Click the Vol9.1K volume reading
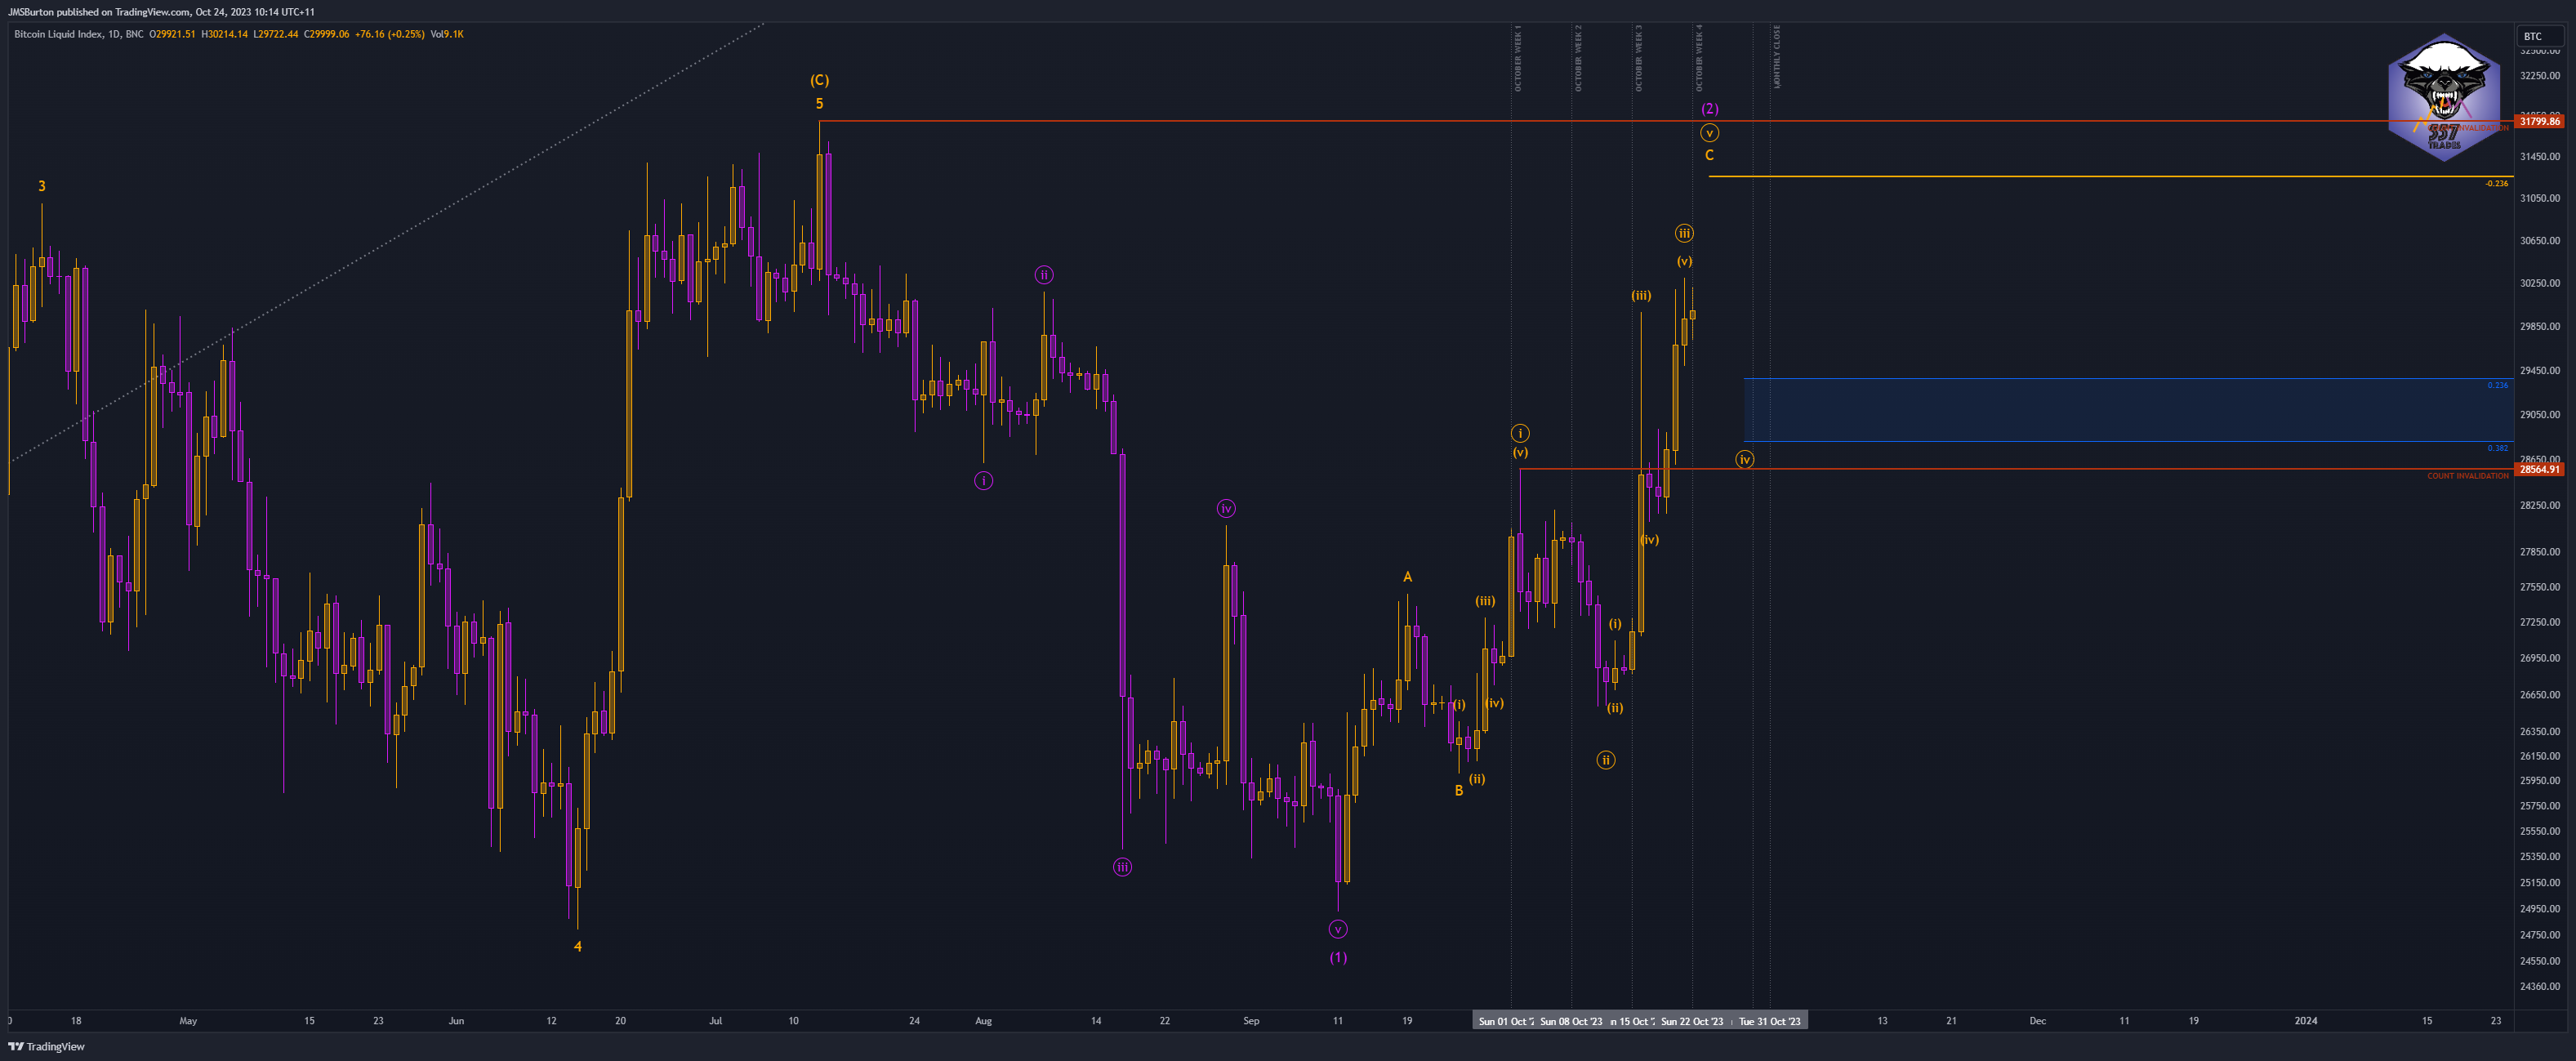The image size is (2576, 1061). click(x=447, y=34)
